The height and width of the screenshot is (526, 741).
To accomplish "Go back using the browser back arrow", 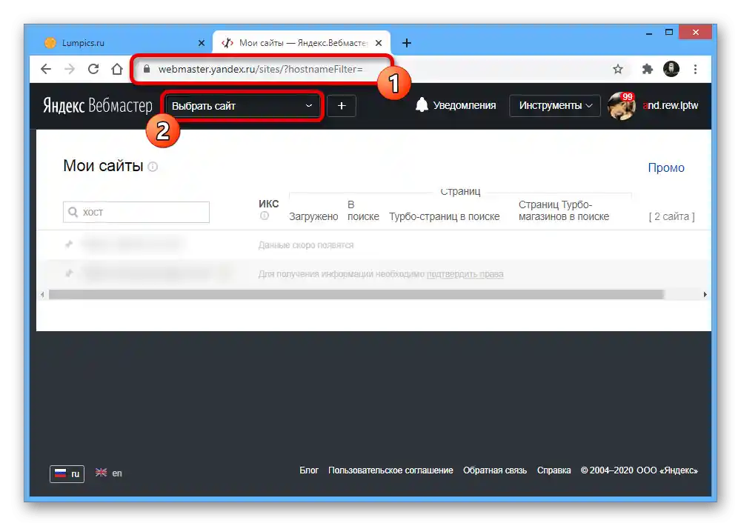I will tap(46, 69).
